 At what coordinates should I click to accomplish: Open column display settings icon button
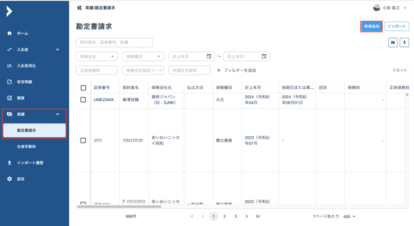393,42
